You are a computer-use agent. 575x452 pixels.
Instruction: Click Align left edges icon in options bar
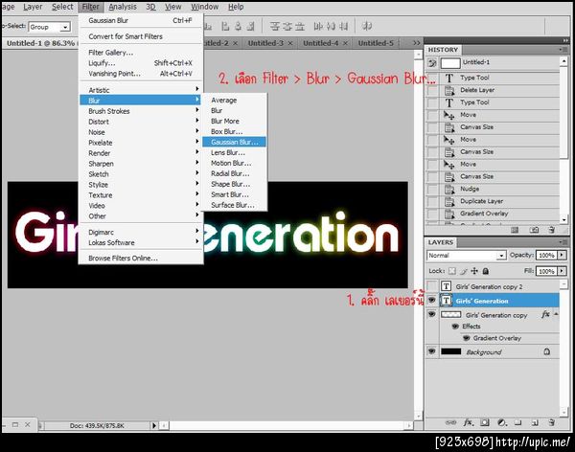tap(225, 26)
